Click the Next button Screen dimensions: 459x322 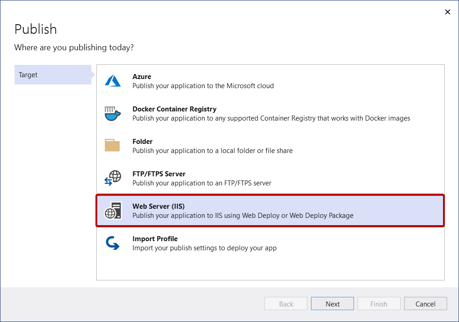(332, 303)
